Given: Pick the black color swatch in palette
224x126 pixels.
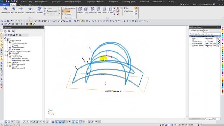Looking at the screenshot, I should (x=223, y=43).
